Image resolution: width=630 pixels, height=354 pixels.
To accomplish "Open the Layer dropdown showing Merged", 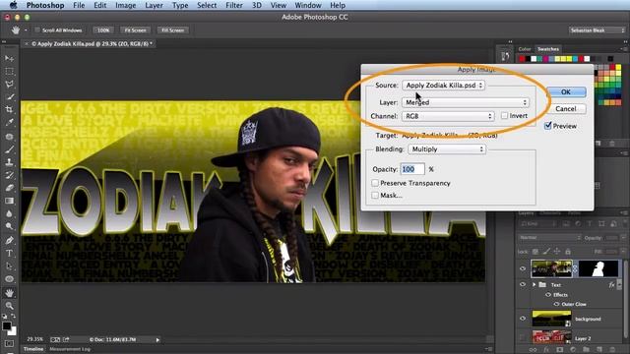I will (x=466, y=102).
